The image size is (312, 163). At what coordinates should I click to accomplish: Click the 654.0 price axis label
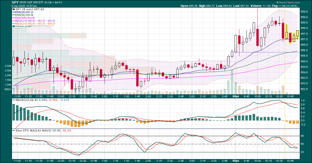coord(304,73)
